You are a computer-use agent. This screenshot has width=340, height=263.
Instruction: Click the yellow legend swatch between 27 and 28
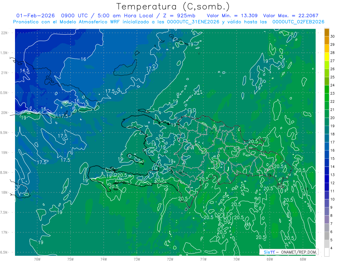pos(327,57)
